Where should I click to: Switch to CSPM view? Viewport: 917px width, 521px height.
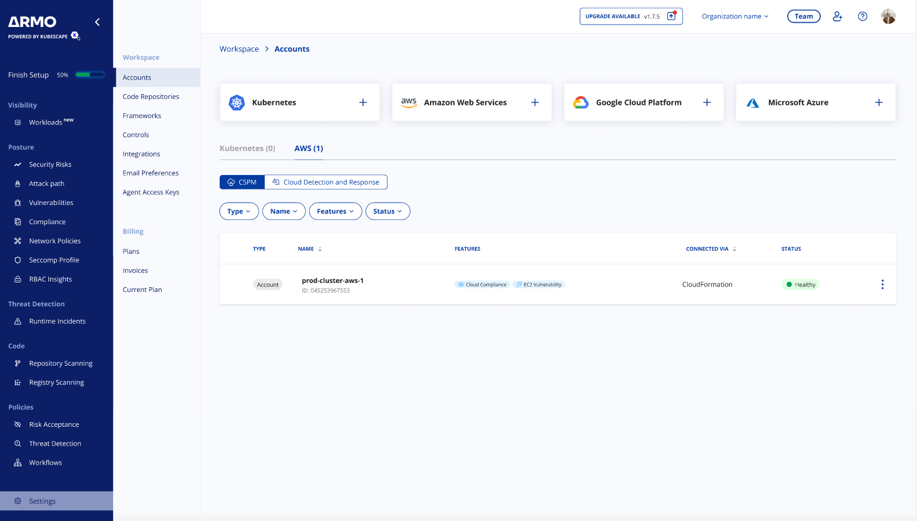(242, 182)
